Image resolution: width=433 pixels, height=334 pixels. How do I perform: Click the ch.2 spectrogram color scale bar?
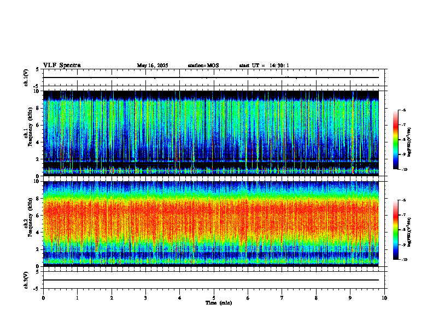(396, 230)
